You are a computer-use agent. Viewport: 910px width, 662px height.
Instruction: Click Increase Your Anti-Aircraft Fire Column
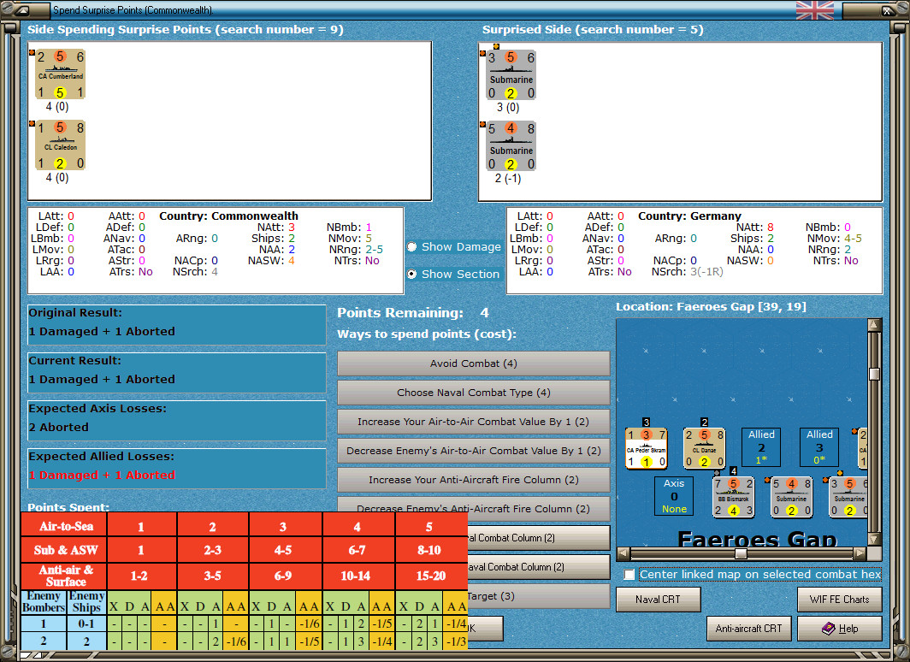point(474,480)
